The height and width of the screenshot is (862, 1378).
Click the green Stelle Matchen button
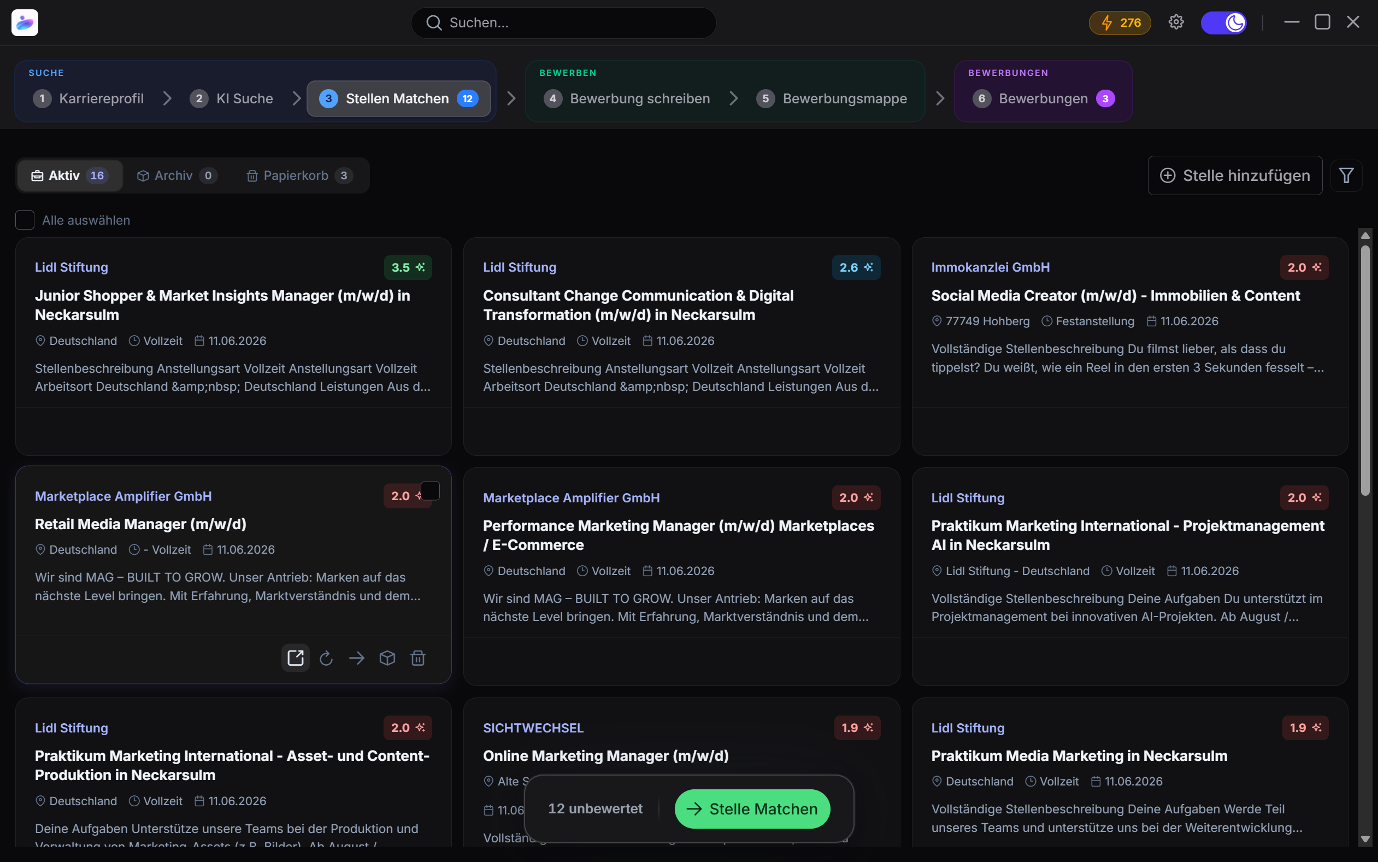coord(752,809)
